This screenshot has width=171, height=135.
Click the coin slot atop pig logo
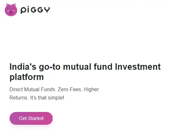click(11, 4)
